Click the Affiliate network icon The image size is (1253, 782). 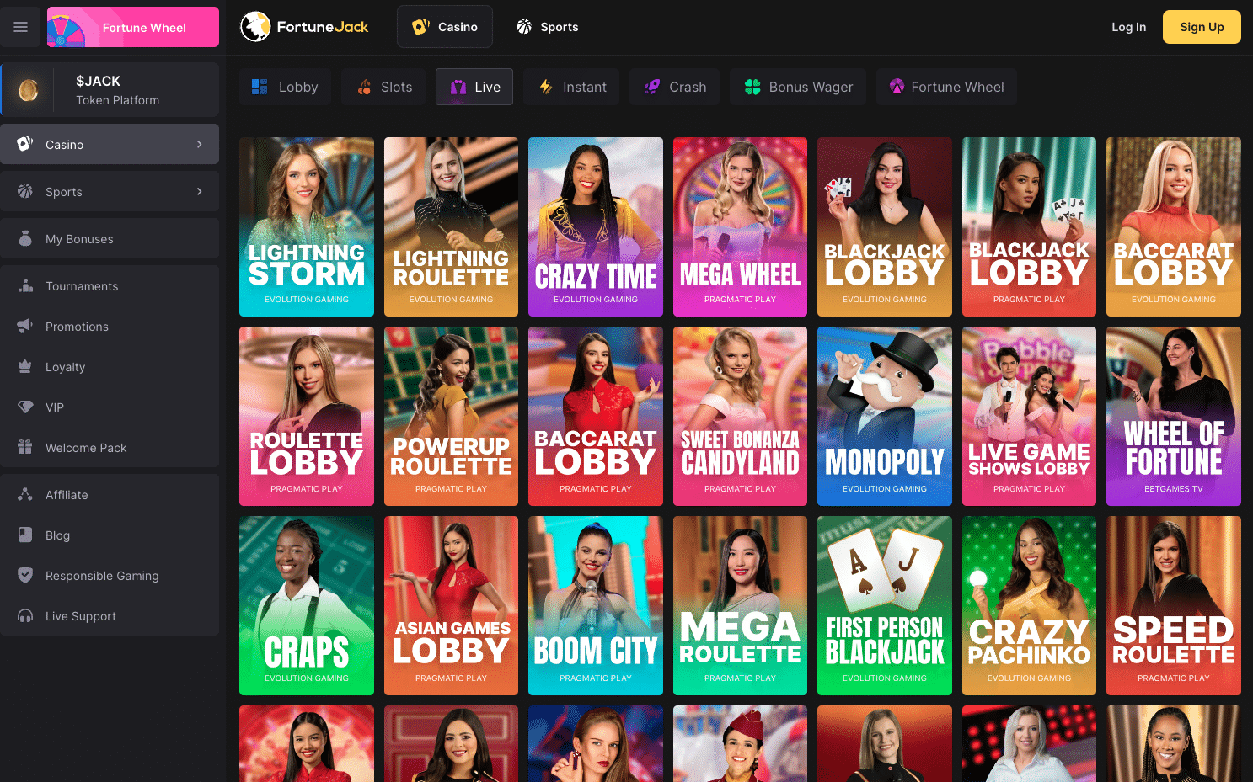(25, 494)
